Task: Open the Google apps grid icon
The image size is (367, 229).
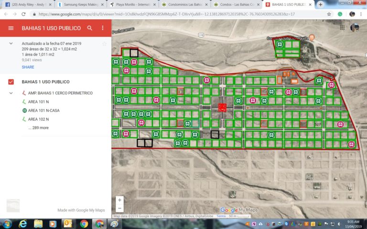Action: [x=342, y=28]
